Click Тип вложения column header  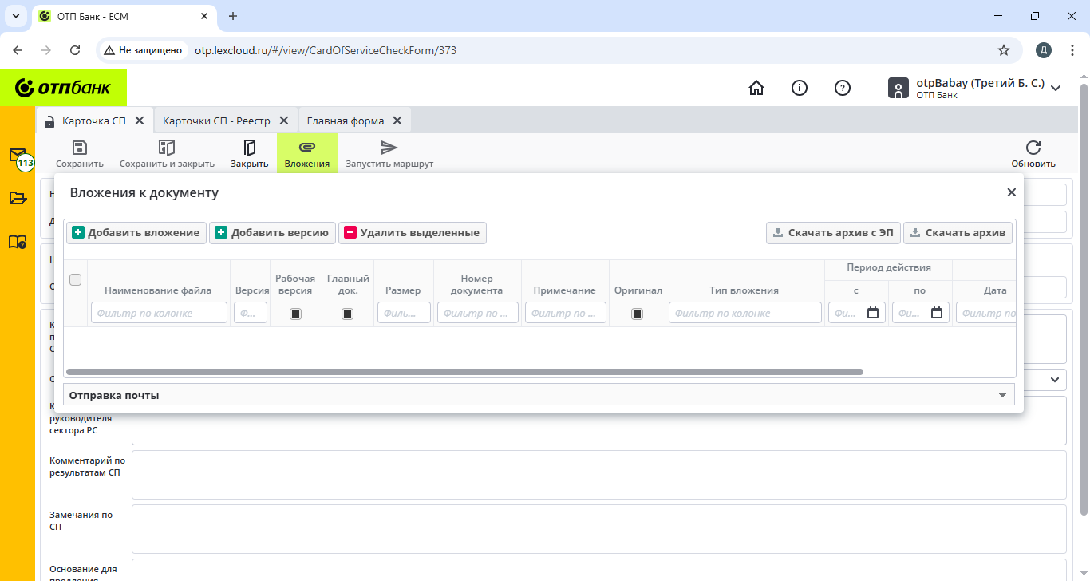[744, 290]
